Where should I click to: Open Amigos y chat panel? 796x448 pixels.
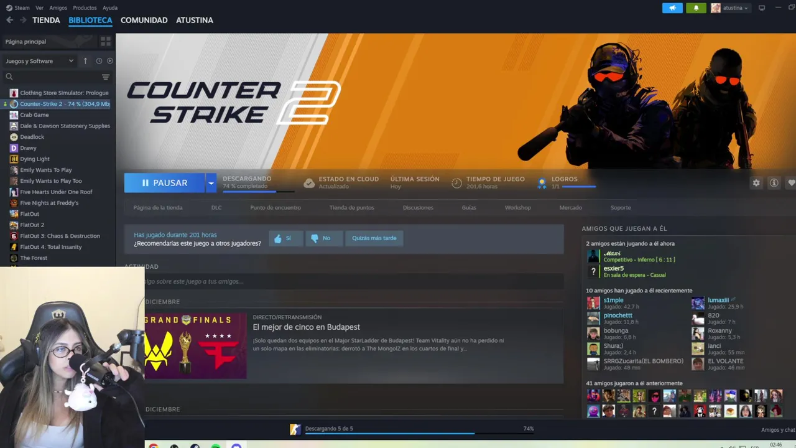point(778,430)
